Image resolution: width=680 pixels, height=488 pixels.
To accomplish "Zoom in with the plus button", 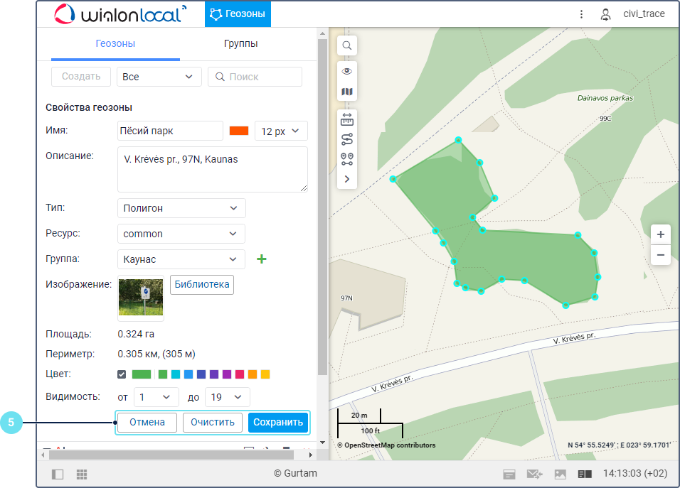I will click(661, 234).
